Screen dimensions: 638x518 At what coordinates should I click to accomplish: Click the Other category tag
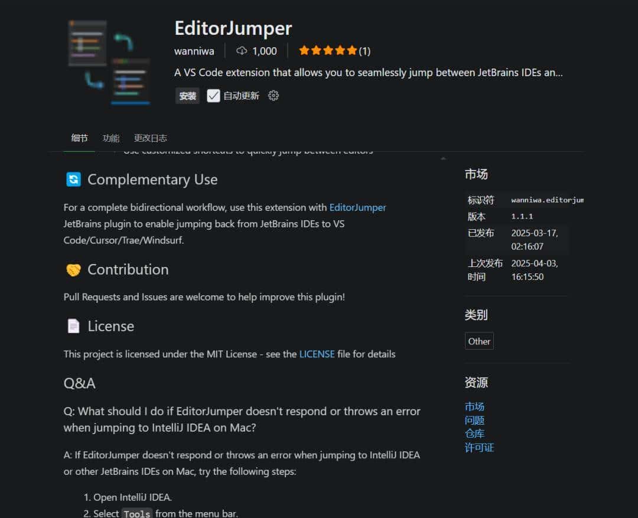[x=479, y=341]
